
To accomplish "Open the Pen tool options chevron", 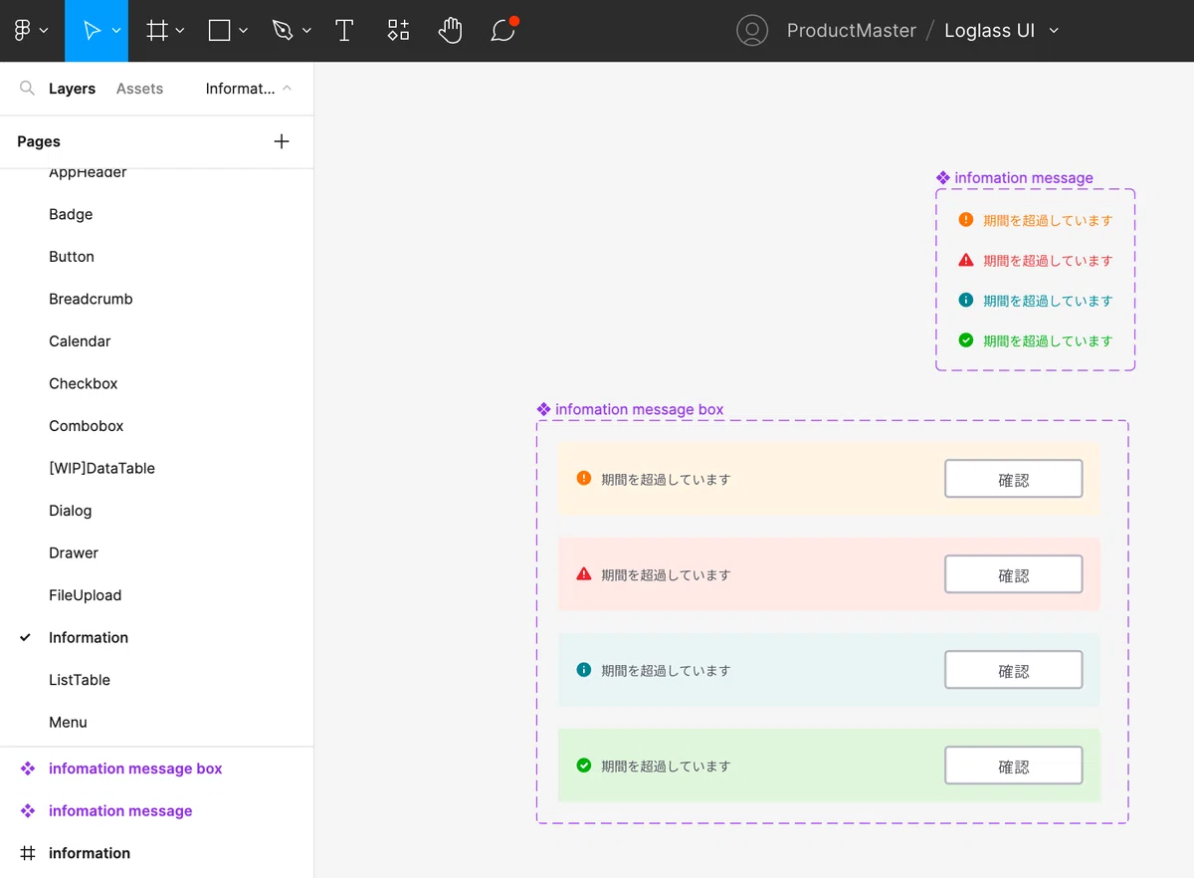I will pyautogui.click(x=306, y=31).
